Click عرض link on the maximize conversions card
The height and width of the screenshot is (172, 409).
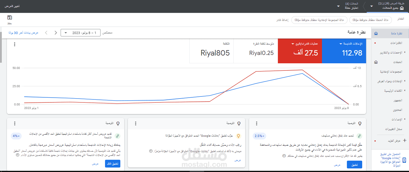tap(95, 164)
